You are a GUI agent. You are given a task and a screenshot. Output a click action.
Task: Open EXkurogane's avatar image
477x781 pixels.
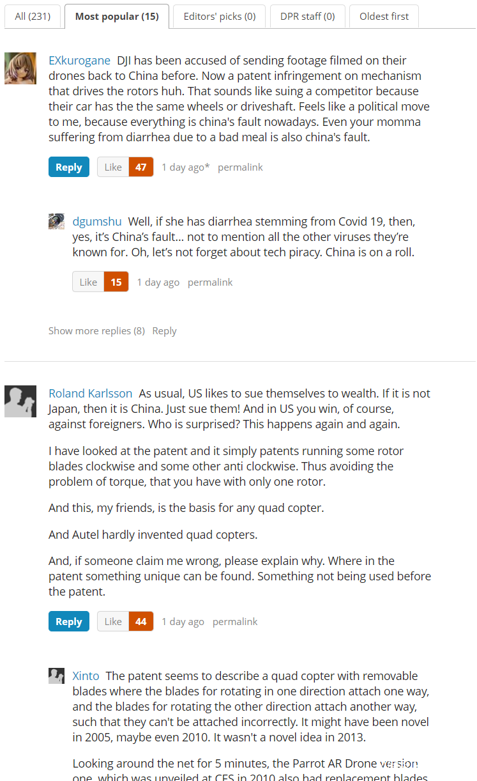20,68
